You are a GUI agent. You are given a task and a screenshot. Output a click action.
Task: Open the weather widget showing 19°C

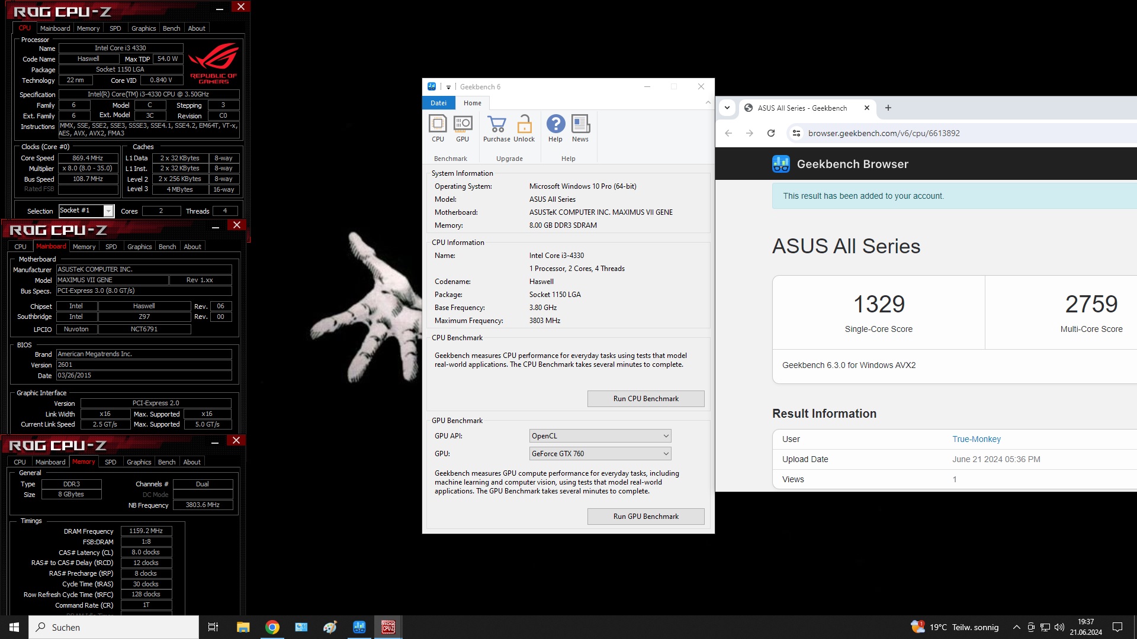pos(955,627)
